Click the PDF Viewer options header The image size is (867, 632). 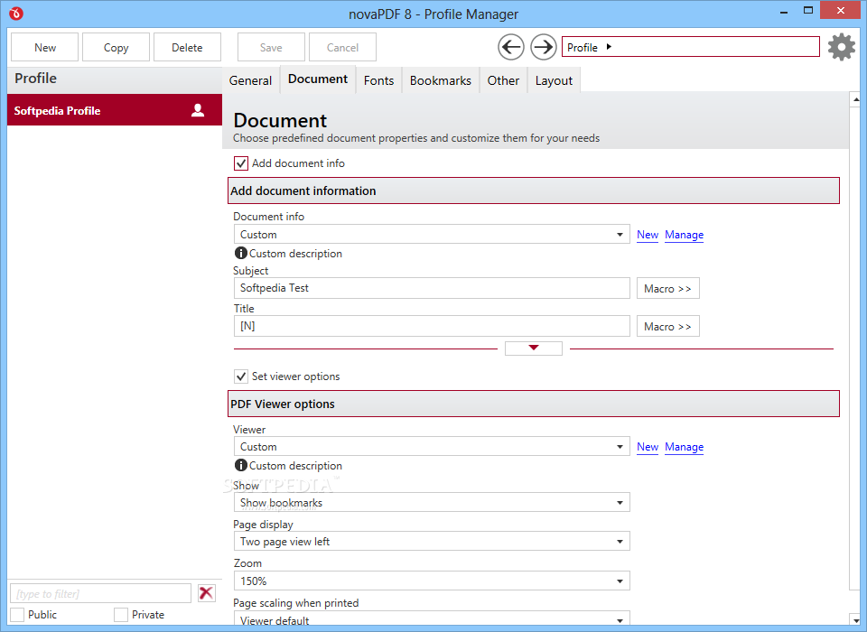pyautogui.click(x=534, y=404)
